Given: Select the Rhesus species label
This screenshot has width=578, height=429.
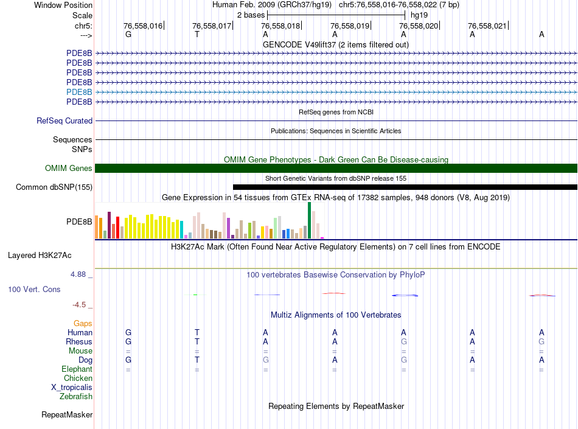Looking at the screenshot, I should (79, 341).
